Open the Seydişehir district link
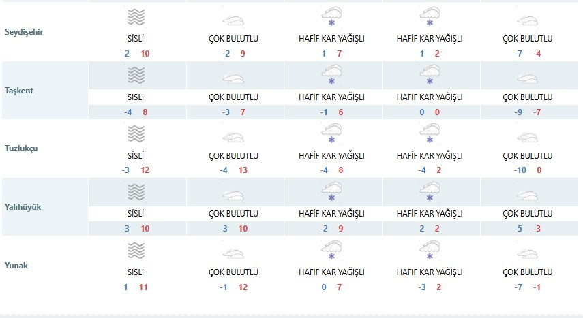This screenshot has height=318, width=583. pos(24,32)
